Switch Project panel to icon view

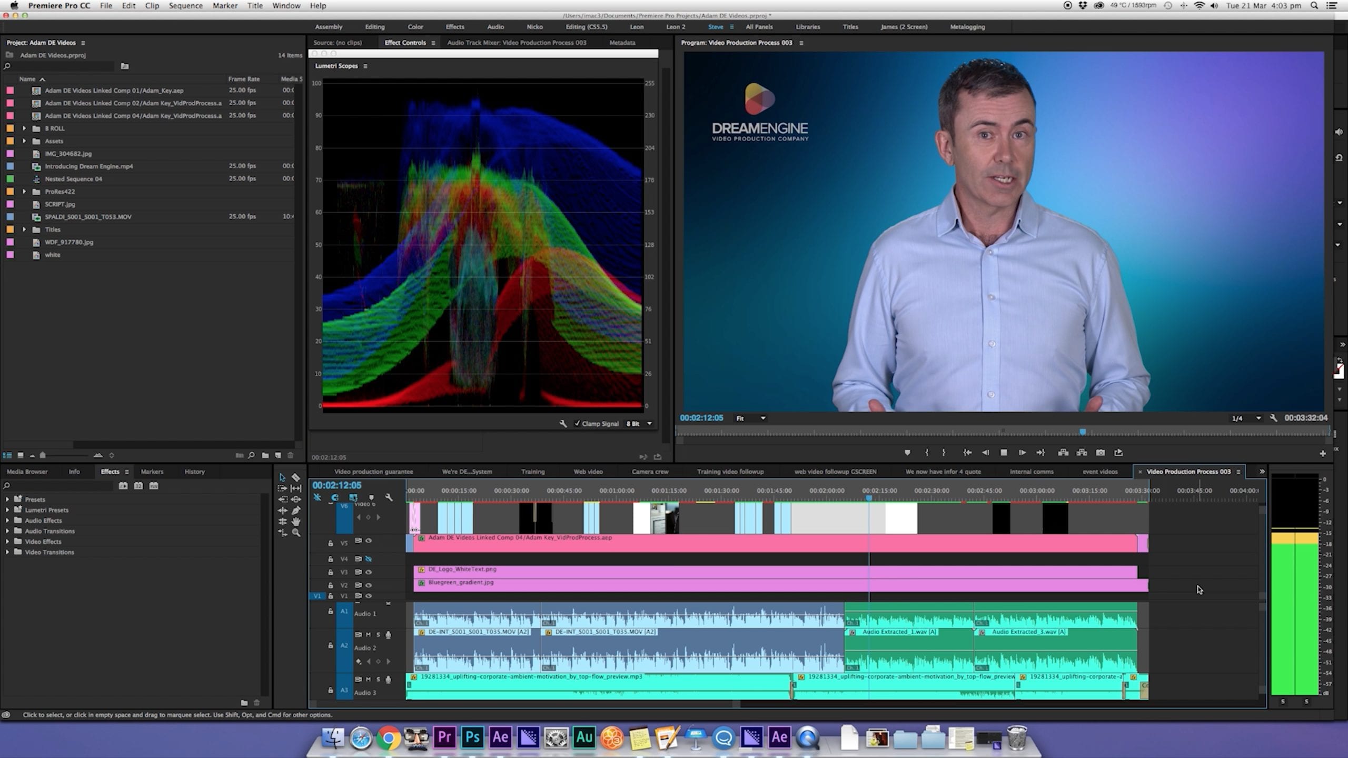[20, 455]
